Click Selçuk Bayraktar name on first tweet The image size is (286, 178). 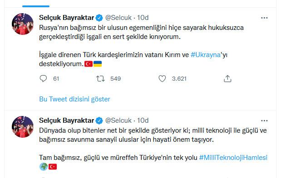pos(67,18)
